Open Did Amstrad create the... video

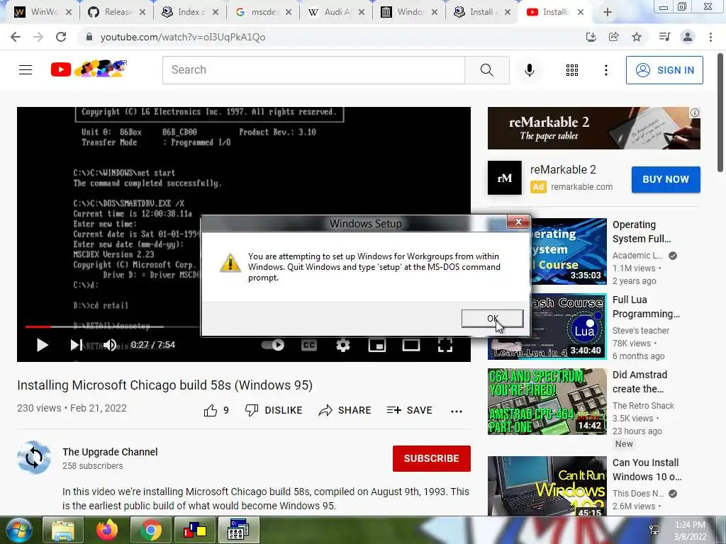click(x=640, y=382)
